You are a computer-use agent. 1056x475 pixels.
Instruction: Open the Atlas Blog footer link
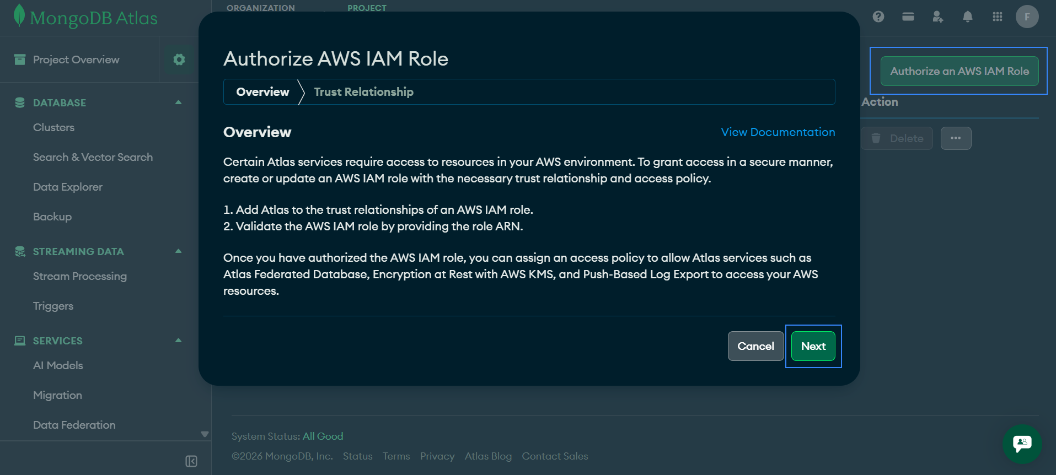tap(488, 456)
